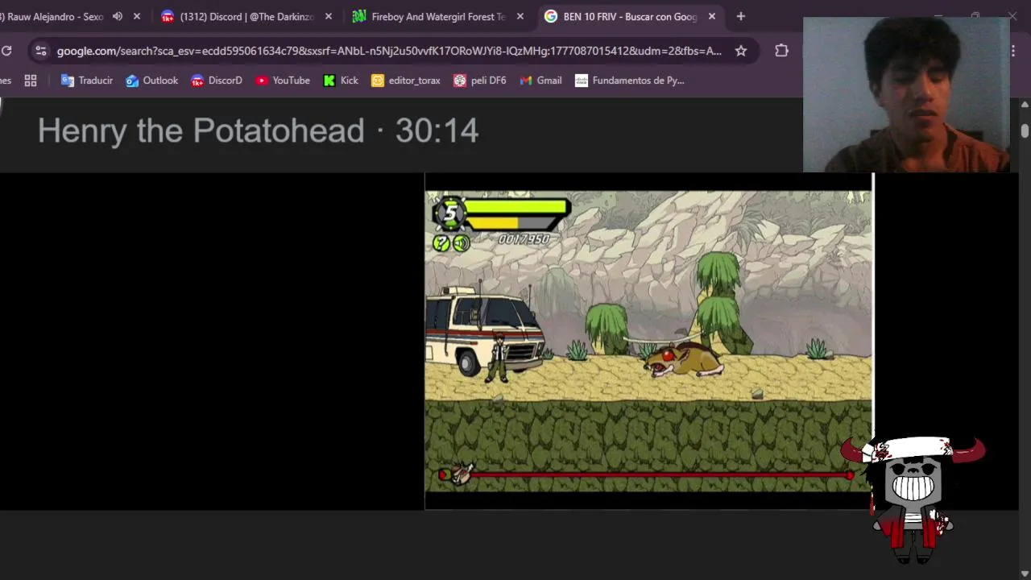Toggle the game sound speaker icon
This screenshot has width=1031, height=580.
pyautogui.click(x=461, y=242)
